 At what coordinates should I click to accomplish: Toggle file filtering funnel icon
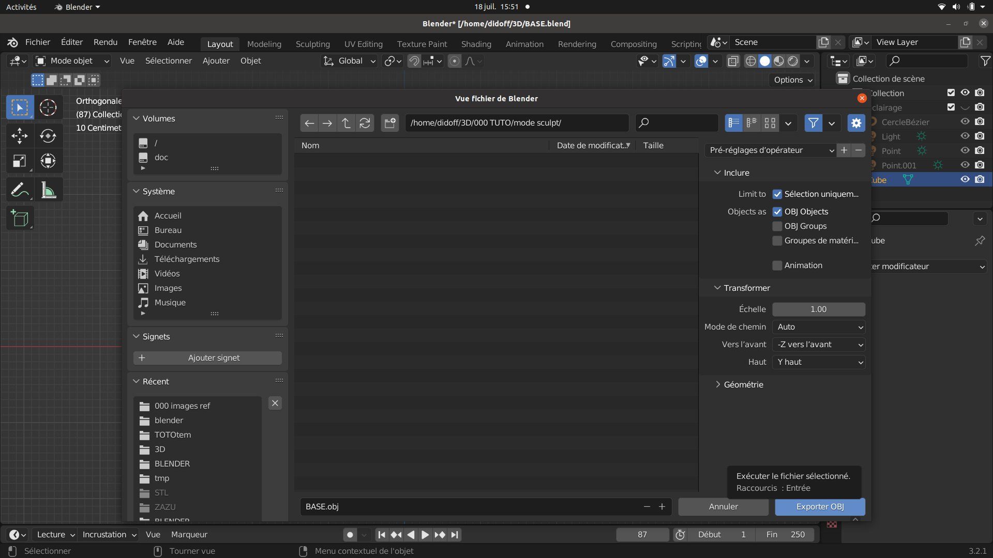pos(813,123)
